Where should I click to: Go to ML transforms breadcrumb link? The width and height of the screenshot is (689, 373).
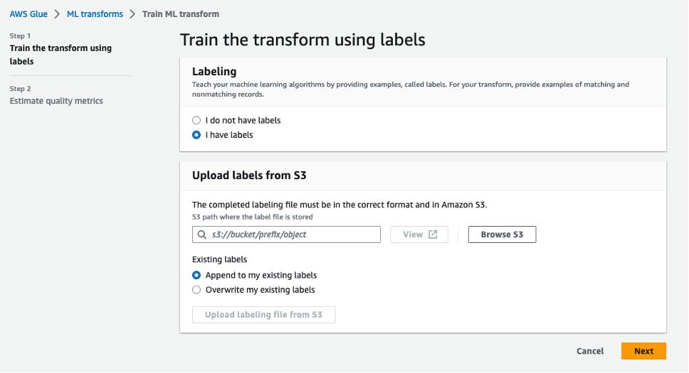point(95,14)
